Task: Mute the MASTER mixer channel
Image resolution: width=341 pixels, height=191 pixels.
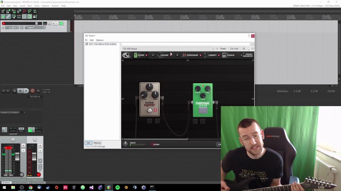Action: tap(23, 145)
